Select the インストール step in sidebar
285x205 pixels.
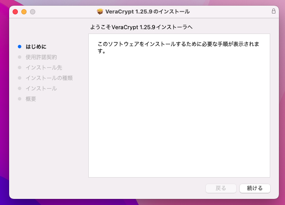tap(41, 88)
